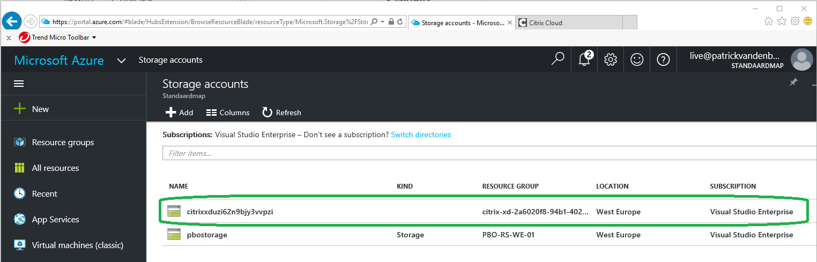
Task: Expand the chevron next to Microsoft Azure
Action: [x=122, y=61]
